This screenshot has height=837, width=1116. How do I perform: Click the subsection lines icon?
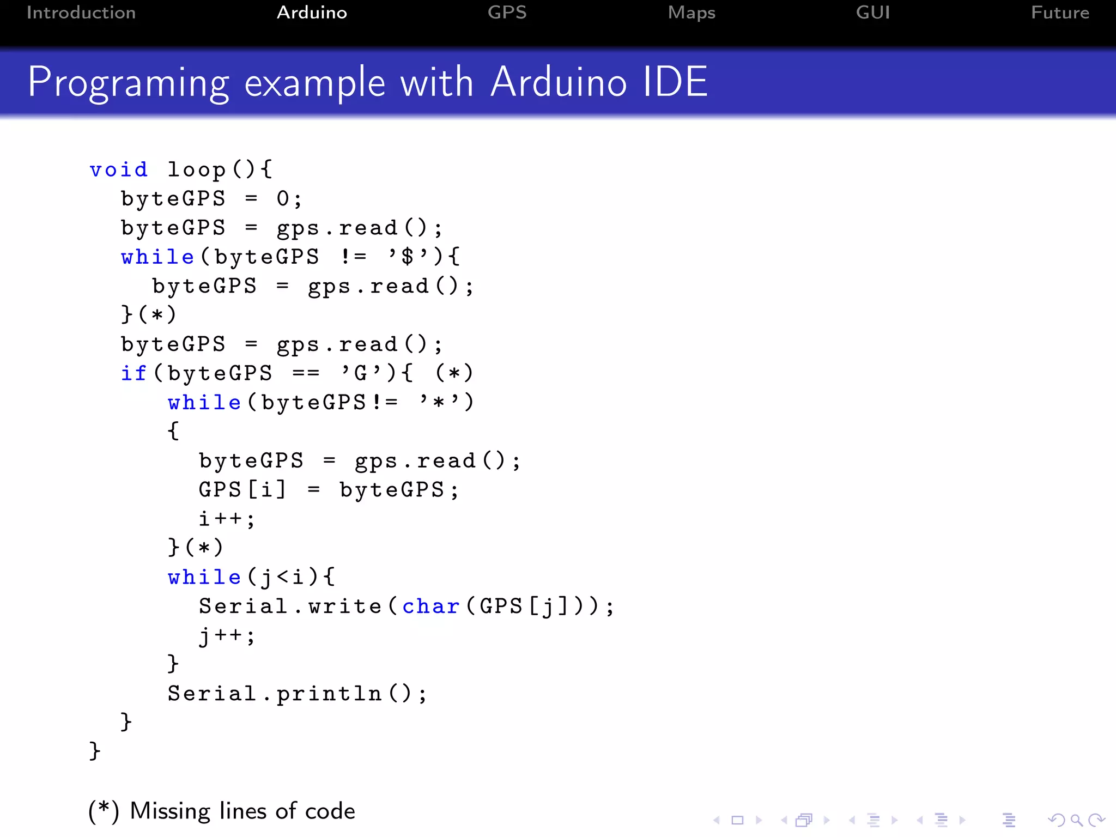coord(874,820)
